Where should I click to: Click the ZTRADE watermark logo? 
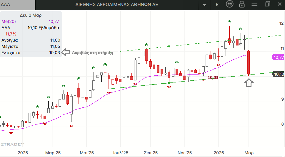point(12,144)
